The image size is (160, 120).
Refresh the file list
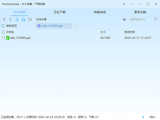click(17, 19)
